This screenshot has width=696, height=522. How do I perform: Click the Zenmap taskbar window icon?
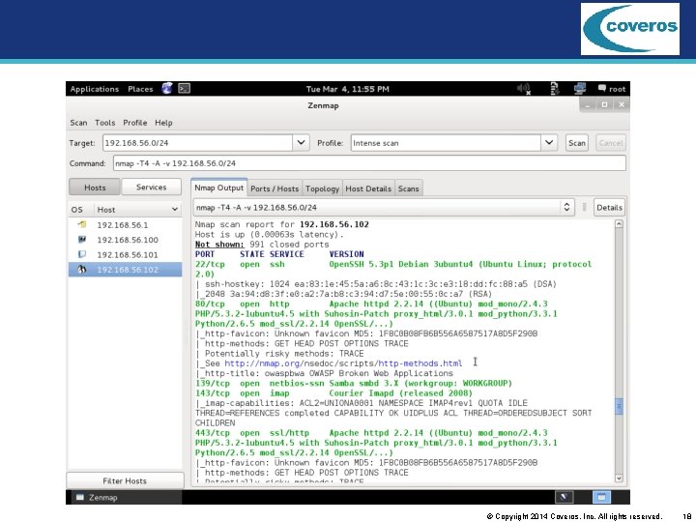click(x=80, y=497)
